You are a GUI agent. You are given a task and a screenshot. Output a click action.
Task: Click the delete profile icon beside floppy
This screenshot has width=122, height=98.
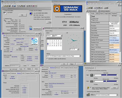pyautogui.click(x=94, y=95)
